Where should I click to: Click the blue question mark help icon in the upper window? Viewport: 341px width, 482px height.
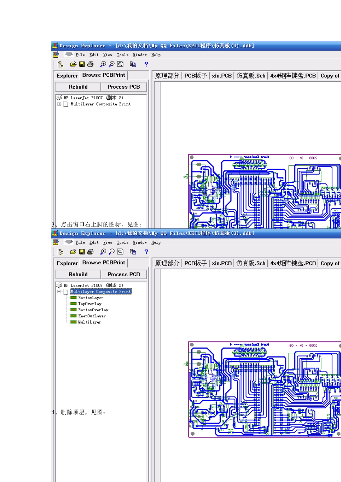(146, 64)
